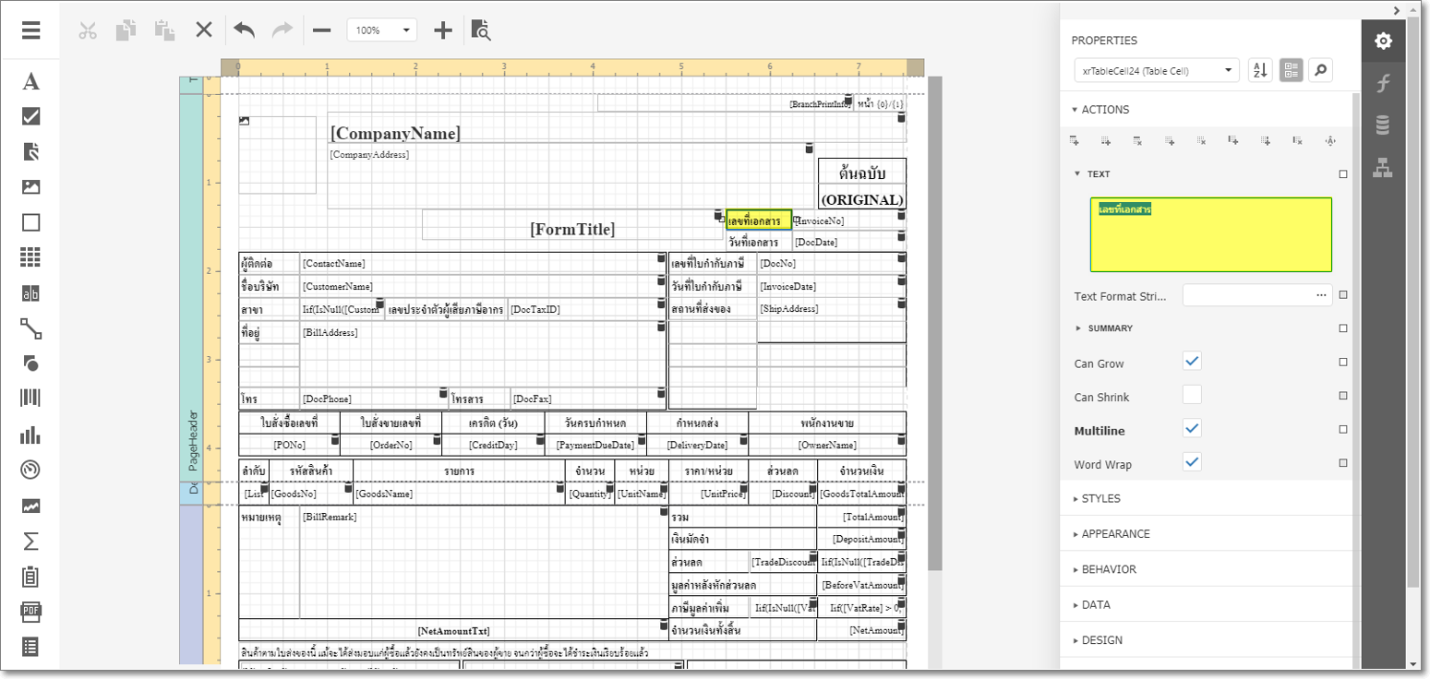
Task: Open Report Explorer hierarchy tab
Action: tap(1383, 168)
